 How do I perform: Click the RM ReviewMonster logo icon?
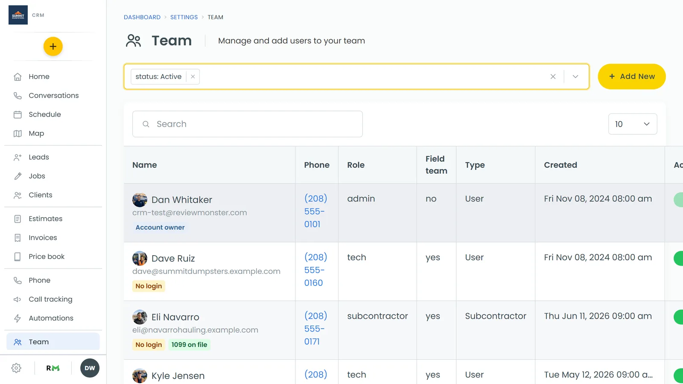point(53,368)
